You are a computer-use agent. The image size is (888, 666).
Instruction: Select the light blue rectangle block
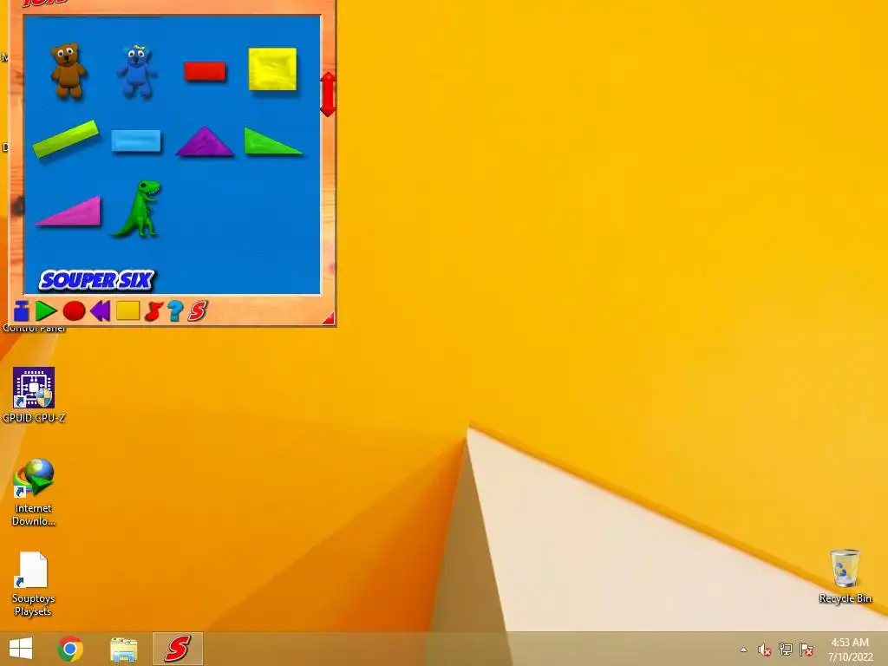136,140
